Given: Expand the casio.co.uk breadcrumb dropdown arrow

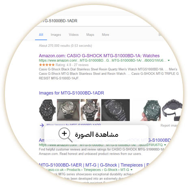Looking at the screenshot, I should (x=132, y=170).
